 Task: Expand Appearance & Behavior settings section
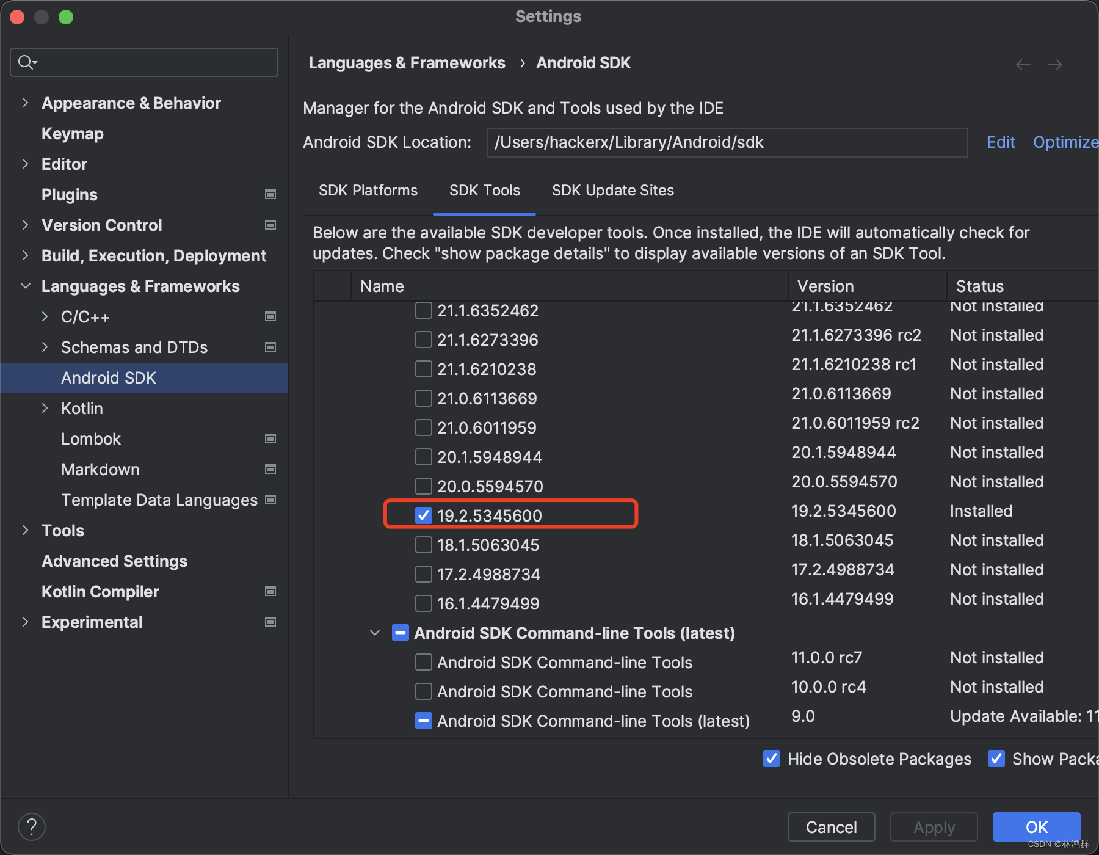(x=25, y=103)
